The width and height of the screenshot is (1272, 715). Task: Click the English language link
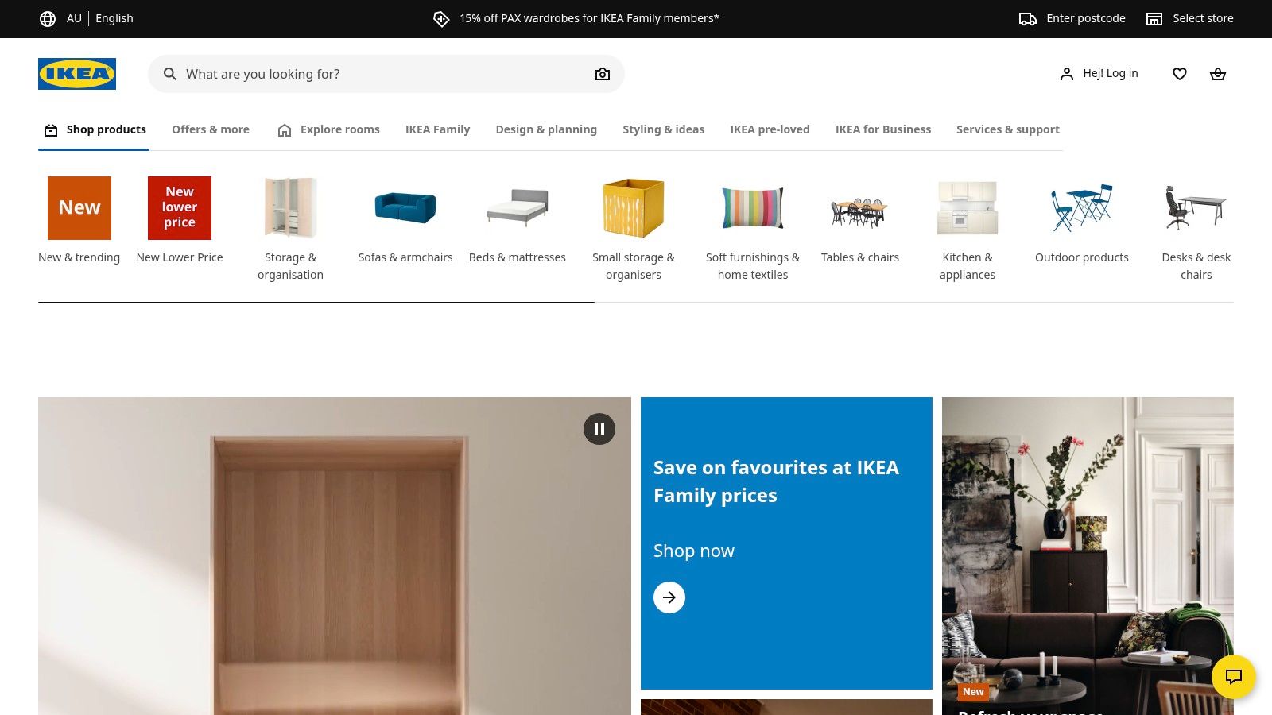(114, 18)
